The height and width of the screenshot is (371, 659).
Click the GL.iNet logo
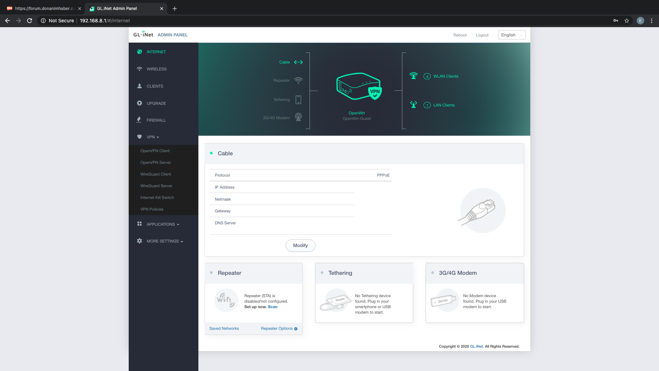pos(143,34)
